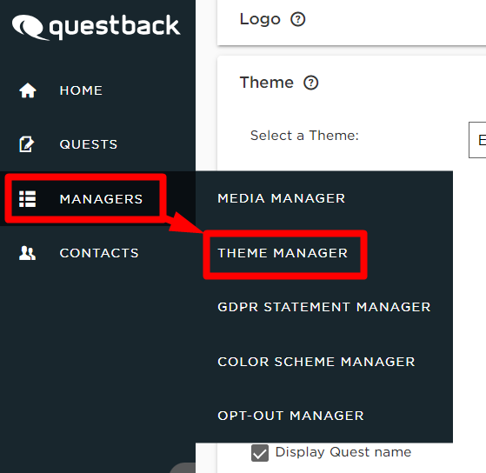Expand the MANAGERS sidebar menu label
486x473 pixels.
click(x=101, y=199)
